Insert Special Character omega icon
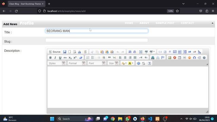Image resolution: width=217 pixels, height=122 pixels. pyautogui.click(x=194, y=58)
